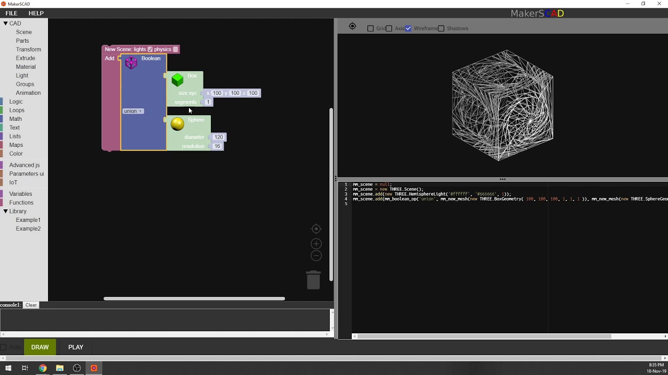
Task: Click the purple Boolean block icon
Action: (131, 63)
